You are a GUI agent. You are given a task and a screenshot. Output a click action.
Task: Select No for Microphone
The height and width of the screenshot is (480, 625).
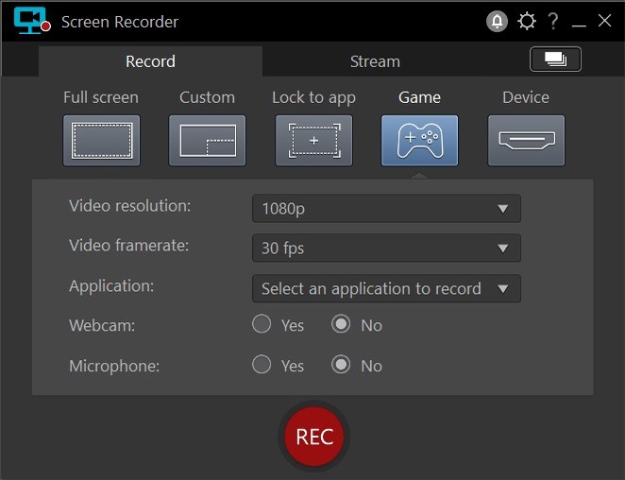pos(341,365)
